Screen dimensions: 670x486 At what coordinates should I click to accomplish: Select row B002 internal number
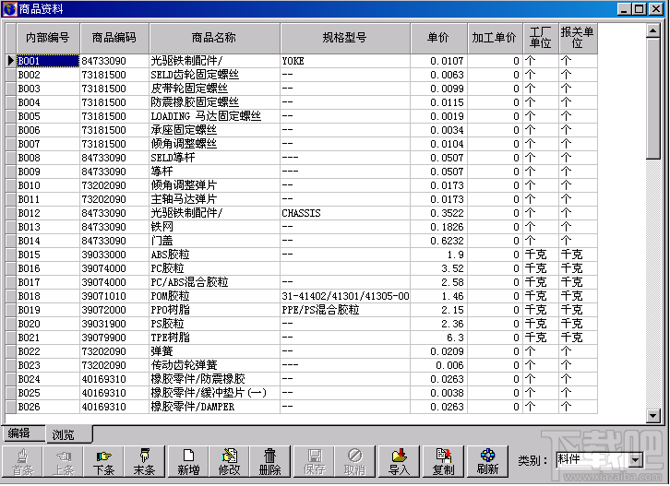48,75
